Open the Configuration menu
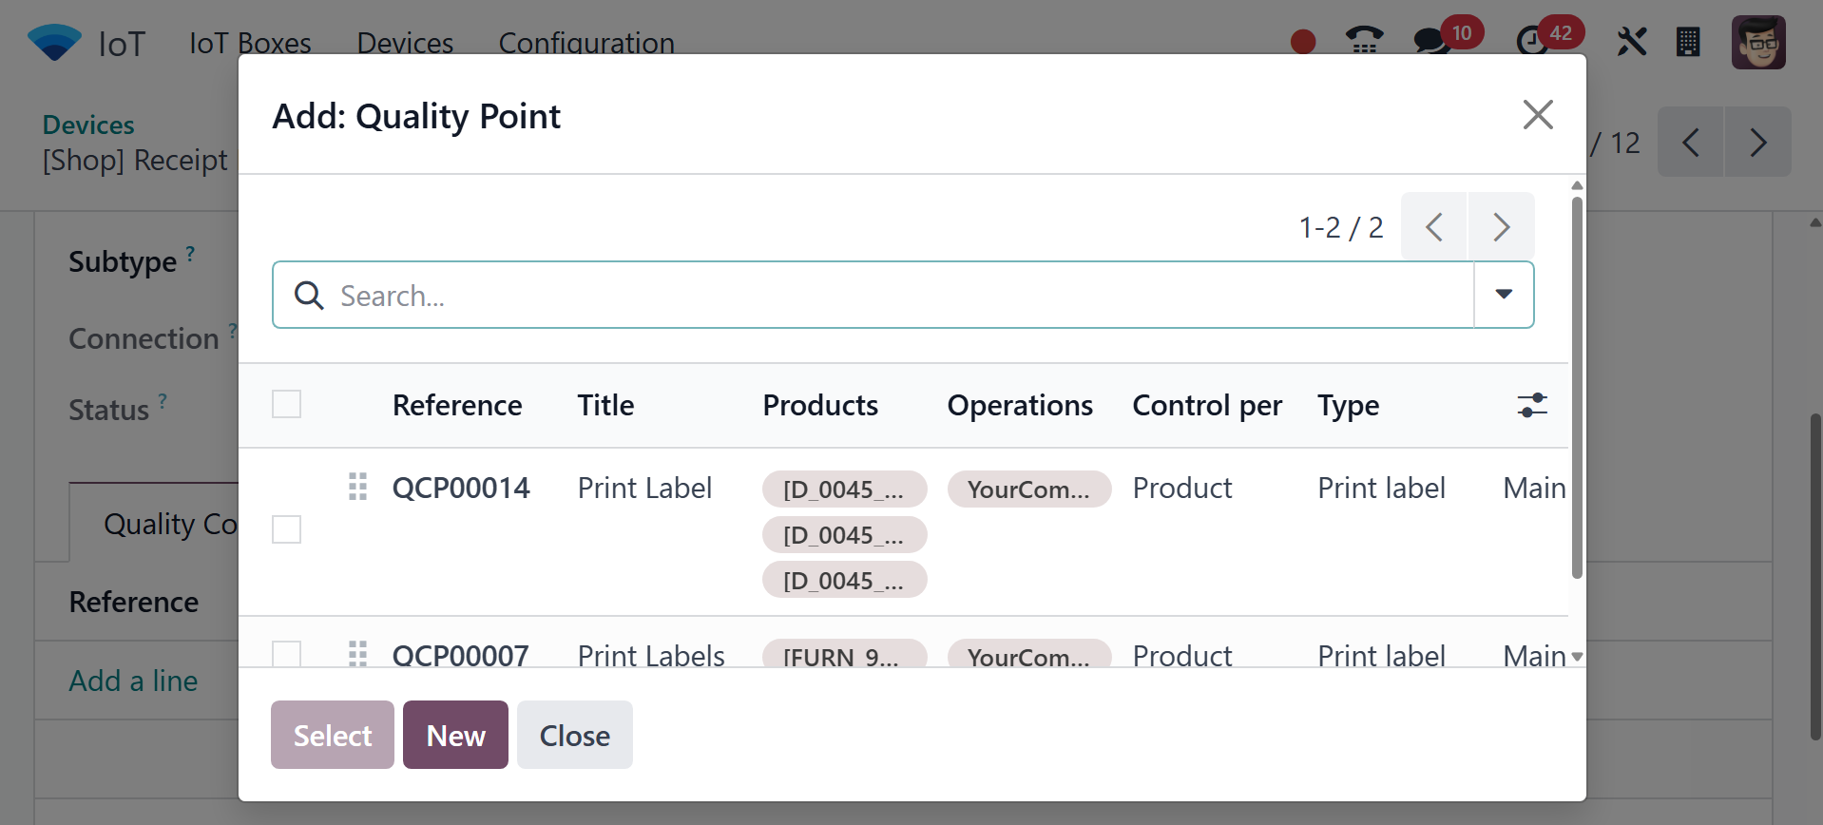Image resolution: width=1823 pixels, height=825 pixels. pos(586,43)
